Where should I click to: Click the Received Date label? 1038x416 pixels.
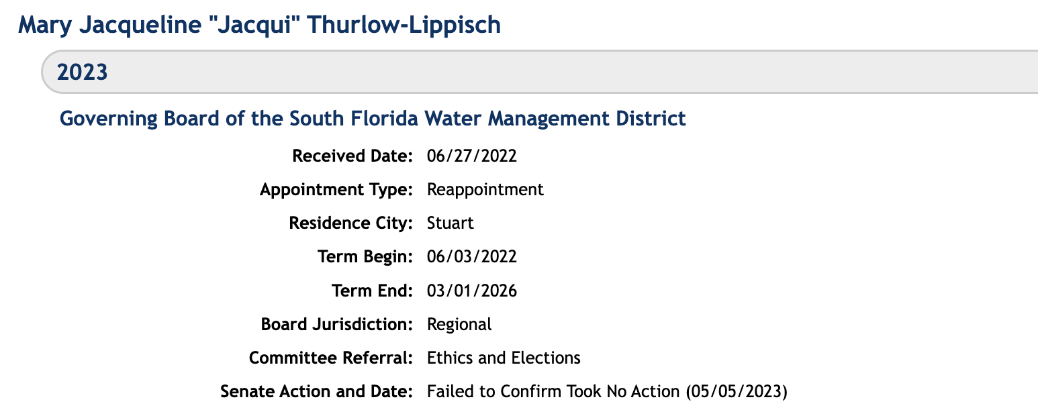pos(352,156)
